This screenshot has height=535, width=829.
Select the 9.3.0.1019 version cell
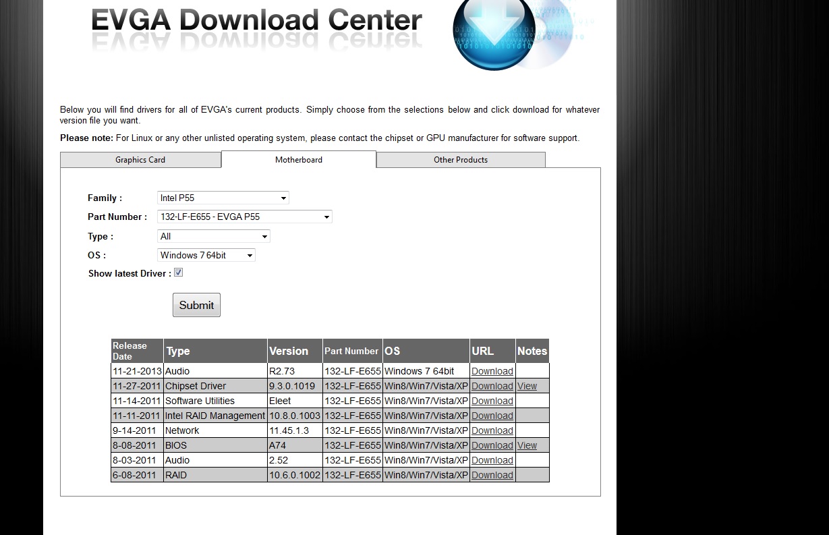(295, 386)
